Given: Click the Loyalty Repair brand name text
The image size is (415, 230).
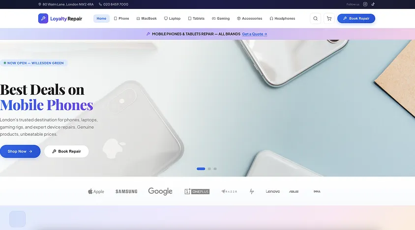Looking at the screenshot, I should 66,19.
